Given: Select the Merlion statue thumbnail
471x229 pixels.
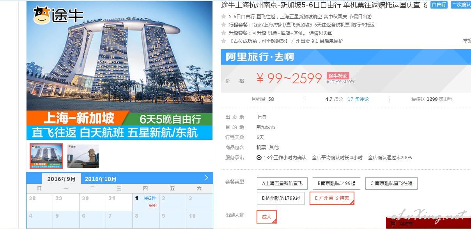Looking at the screenshot, I should coord(83,156).
